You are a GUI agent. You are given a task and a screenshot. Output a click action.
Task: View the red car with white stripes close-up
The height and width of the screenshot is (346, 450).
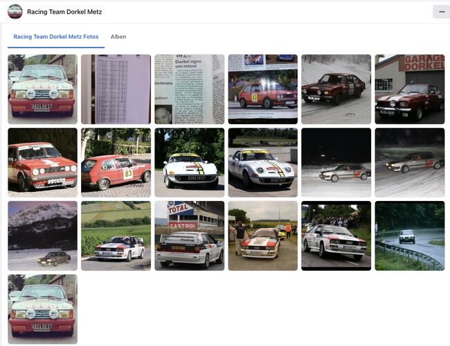click(42, 162)
